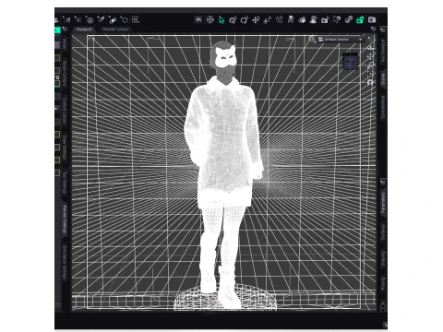Click the green highlighted tool icon
This screenshot has height=332, width=443.
pyautogui.click(x=360, y=20)
